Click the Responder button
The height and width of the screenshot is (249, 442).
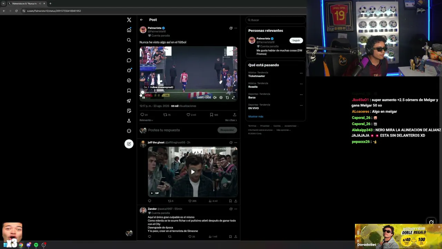click(x=227, y=130)
